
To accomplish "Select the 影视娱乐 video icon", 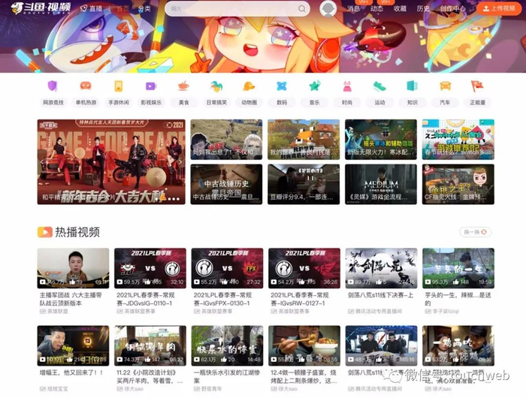I will click(x=151, y=86).
